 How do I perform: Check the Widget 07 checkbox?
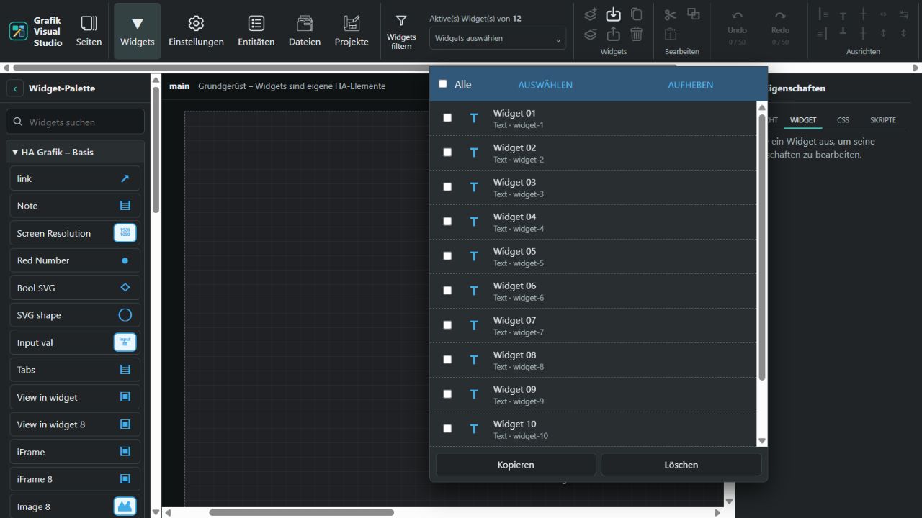pyautogui.click(x=447, y=324)
